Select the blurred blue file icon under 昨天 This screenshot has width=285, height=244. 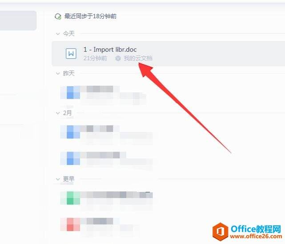click(70, 92)
